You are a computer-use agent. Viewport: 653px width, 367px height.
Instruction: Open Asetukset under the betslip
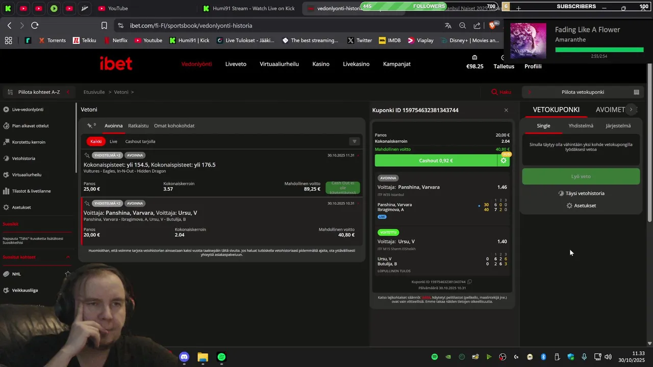pyautogui.click(x=581, y=206)
